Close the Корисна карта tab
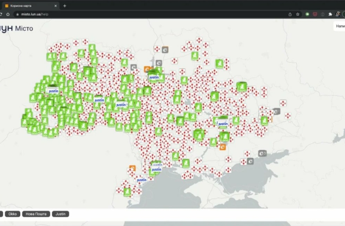Image resolution: width=345 pixels, height=226 pixels. [x=55, y=6]
